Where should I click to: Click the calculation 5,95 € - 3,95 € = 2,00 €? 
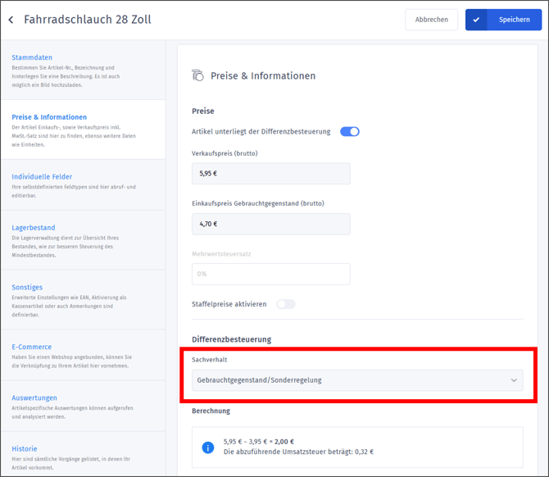[259, 442]
